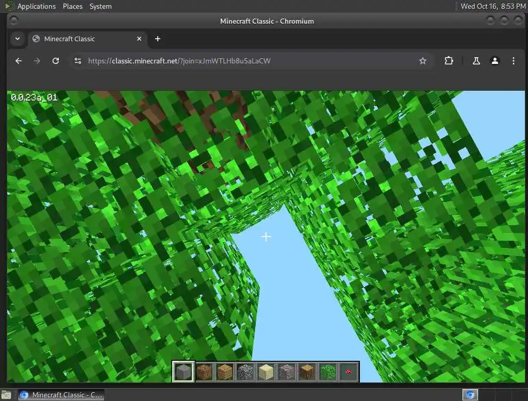
Task: Open the profile avatar menu
Action: point(494,61)
